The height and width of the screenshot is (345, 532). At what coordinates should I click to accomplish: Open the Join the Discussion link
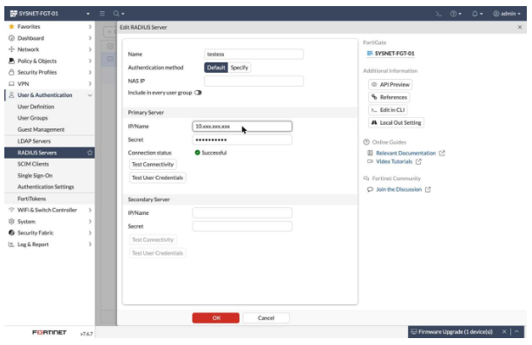tap(398, 190)
